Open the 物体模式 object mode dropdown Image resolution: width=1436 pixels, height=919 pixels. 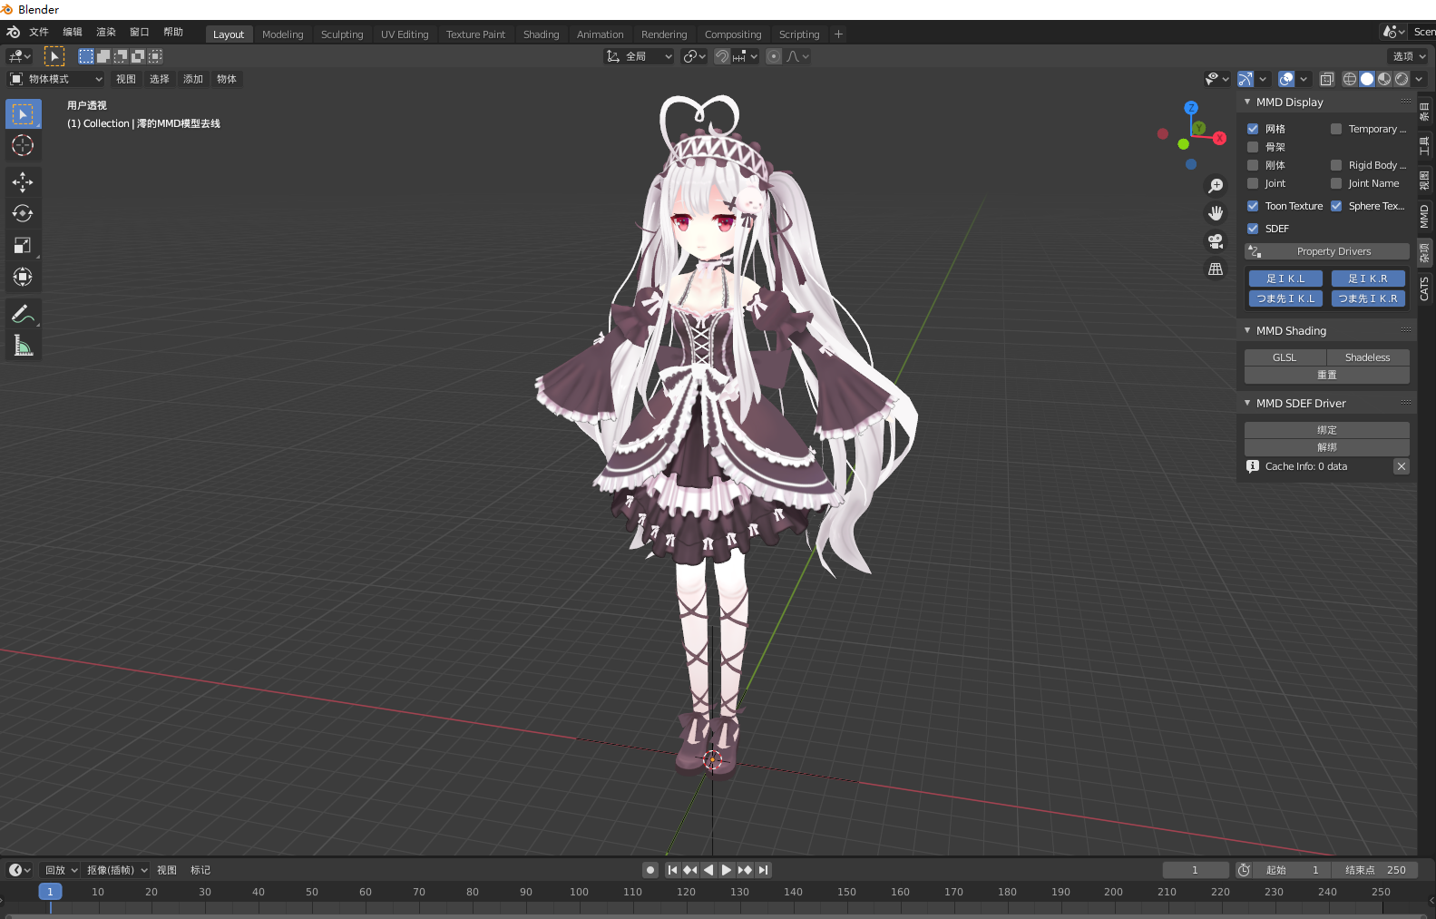point(56,79)
